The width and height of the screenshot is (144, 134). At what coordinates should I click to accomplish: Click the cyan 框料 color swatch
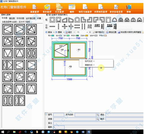tap(53, 36)
